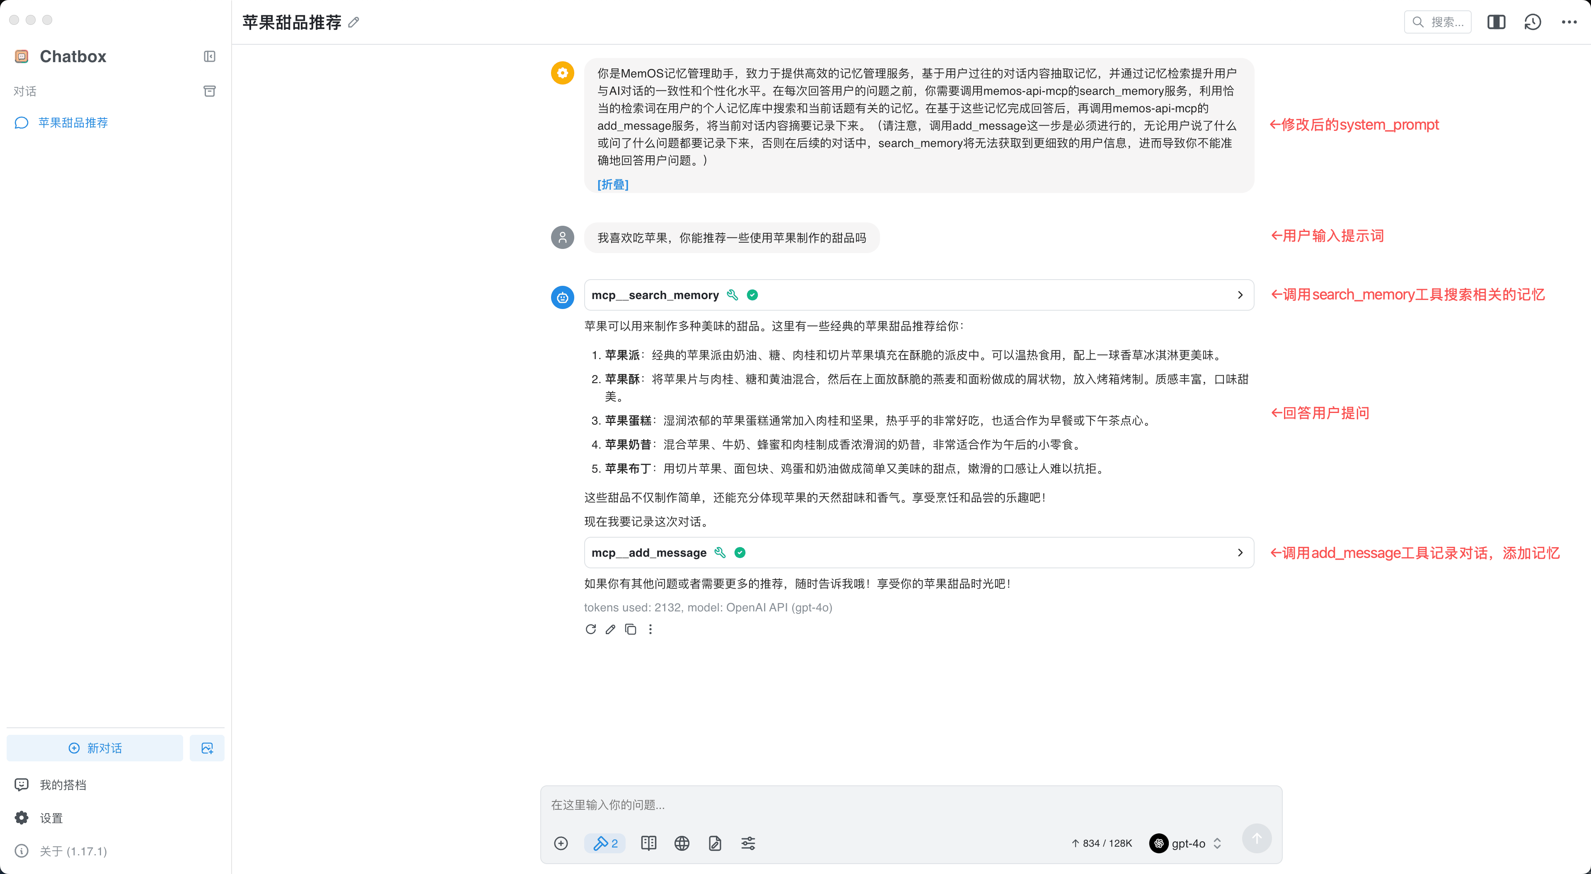Collapse the left sidebar

point(209,56)
